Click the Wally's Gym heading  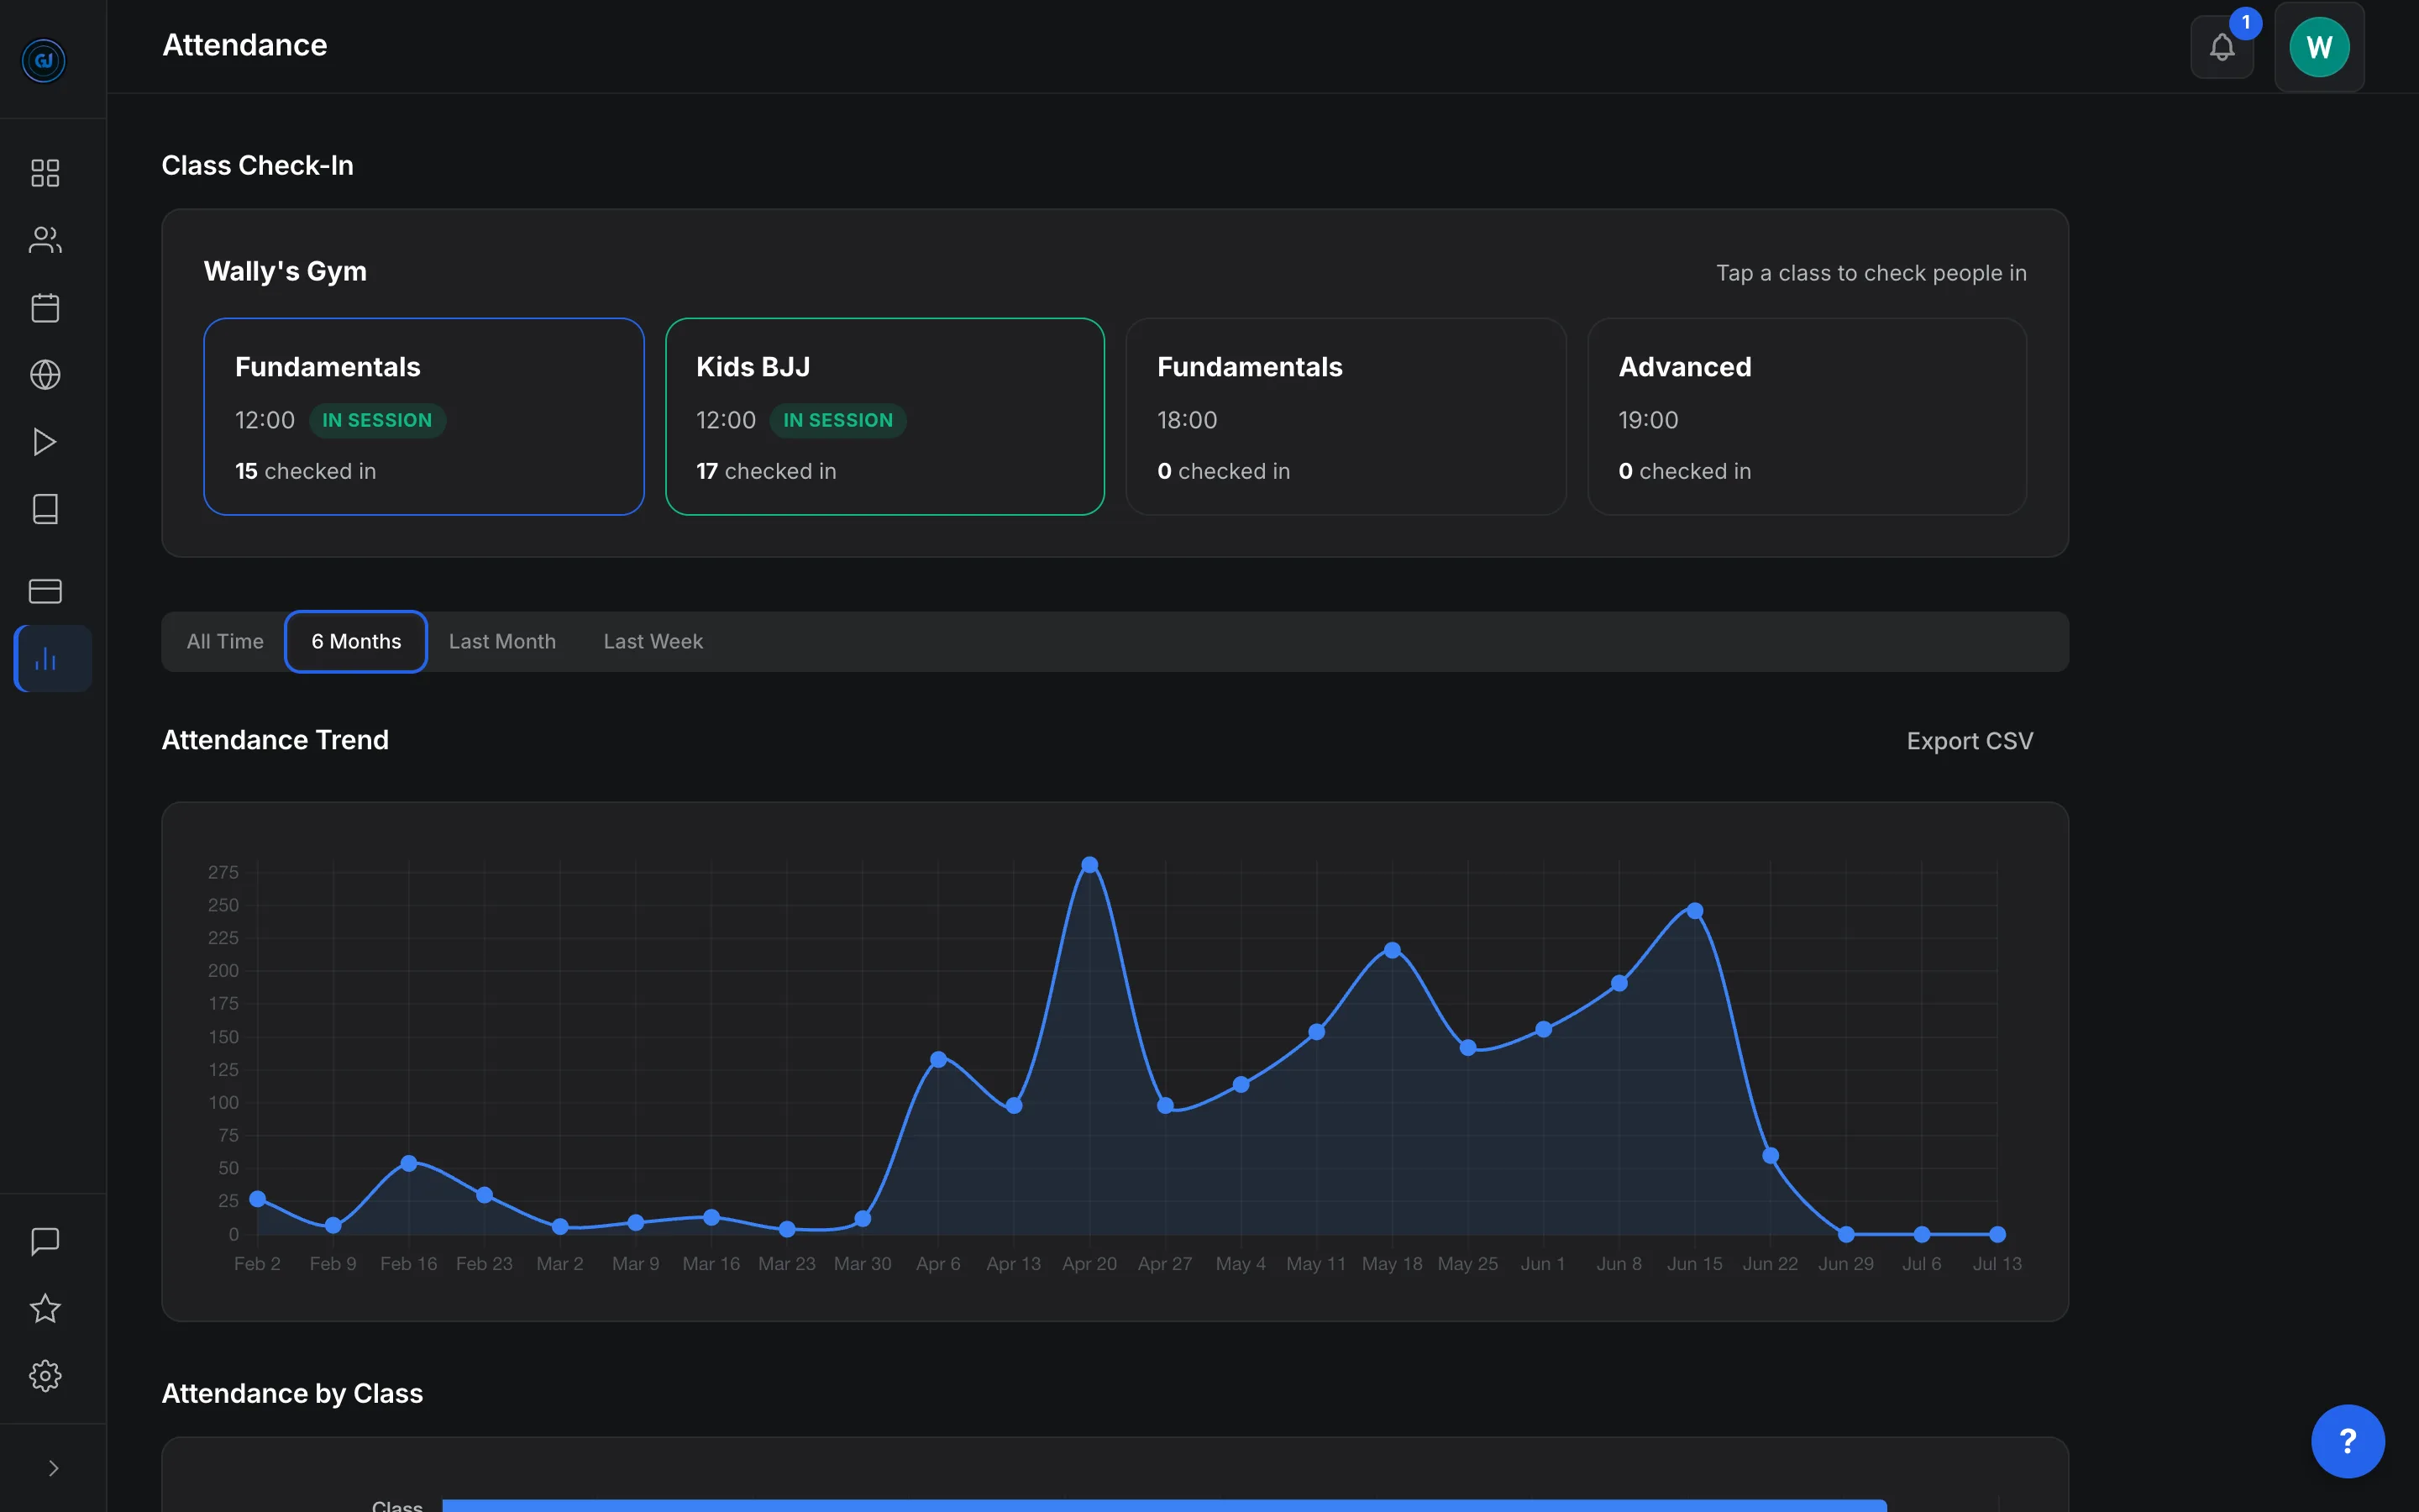[285, 271]
